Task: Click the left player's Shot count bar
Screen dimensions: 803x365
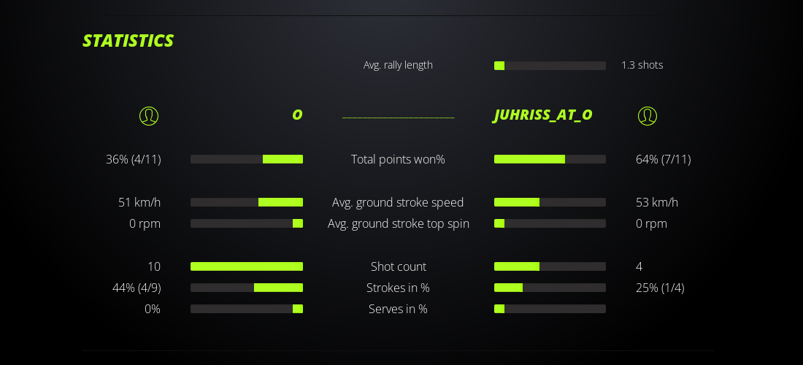Action: click(247, 266)
